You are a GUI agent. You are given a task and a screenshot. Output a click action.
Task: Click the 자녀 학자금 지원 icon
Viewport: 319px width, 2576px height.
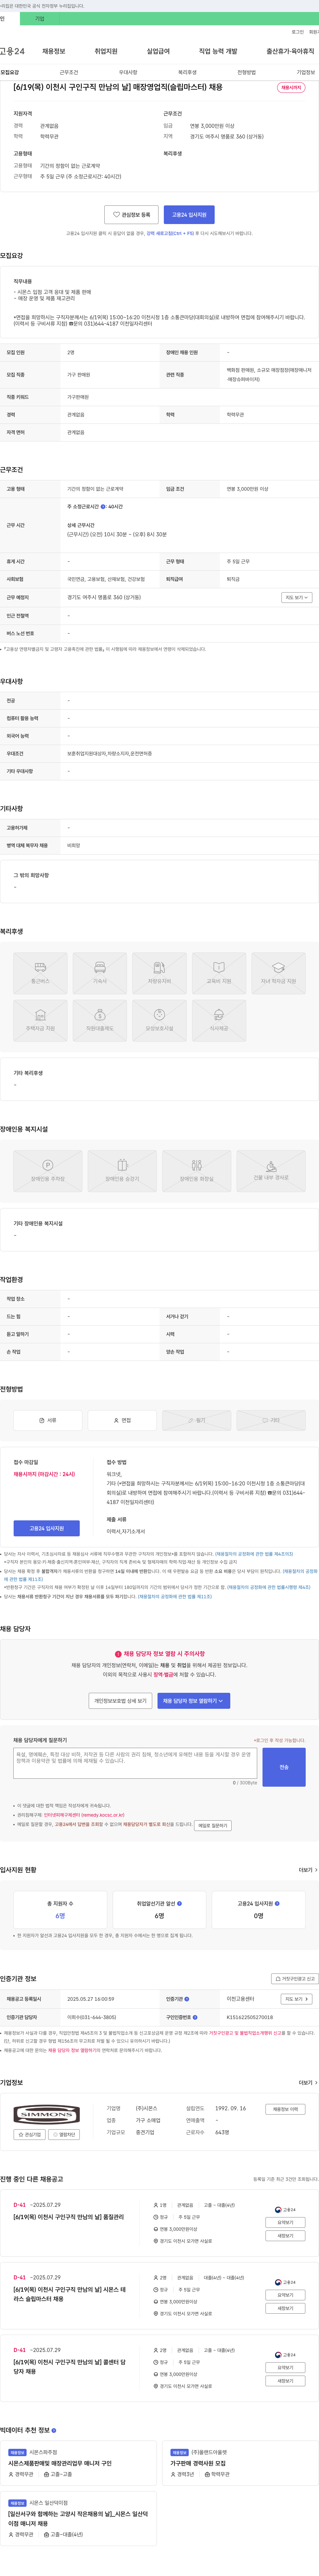pos(278,973)
